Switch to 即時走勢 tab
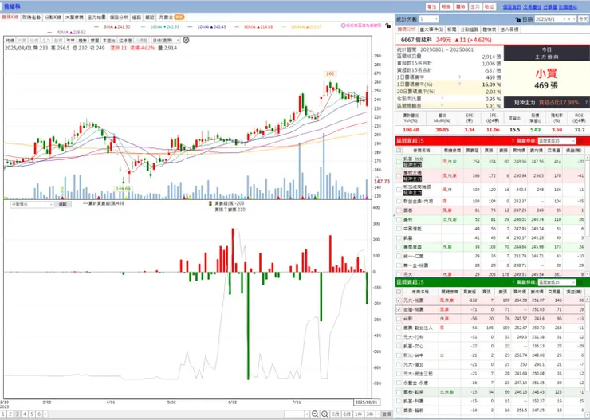 click(31, 18)
